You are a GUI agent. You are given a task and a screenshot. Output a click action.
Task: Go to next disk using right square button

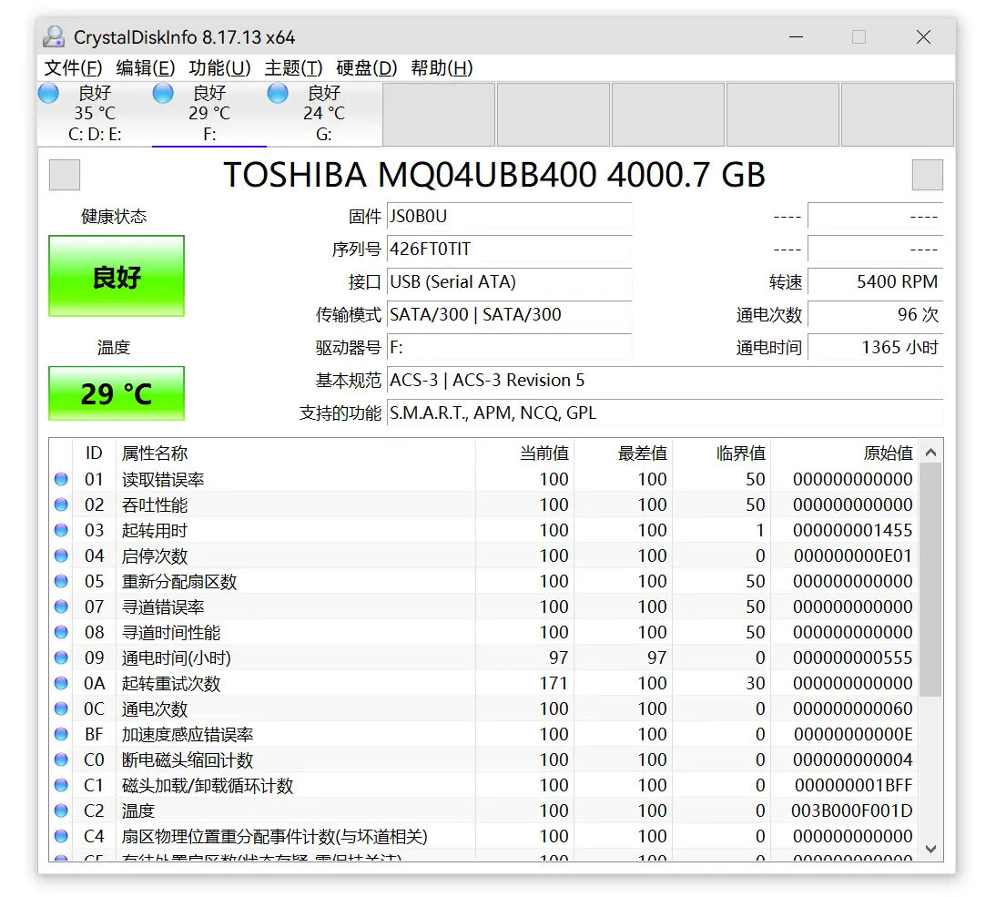point(928,175)
